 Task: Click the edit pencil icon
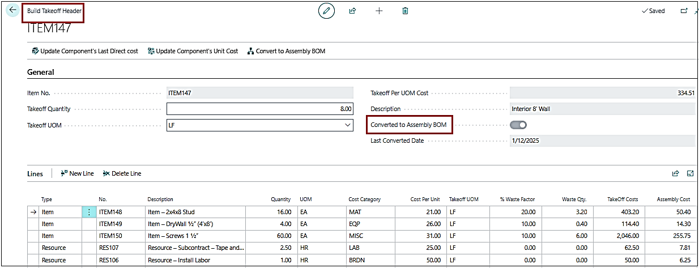(326, 11)
